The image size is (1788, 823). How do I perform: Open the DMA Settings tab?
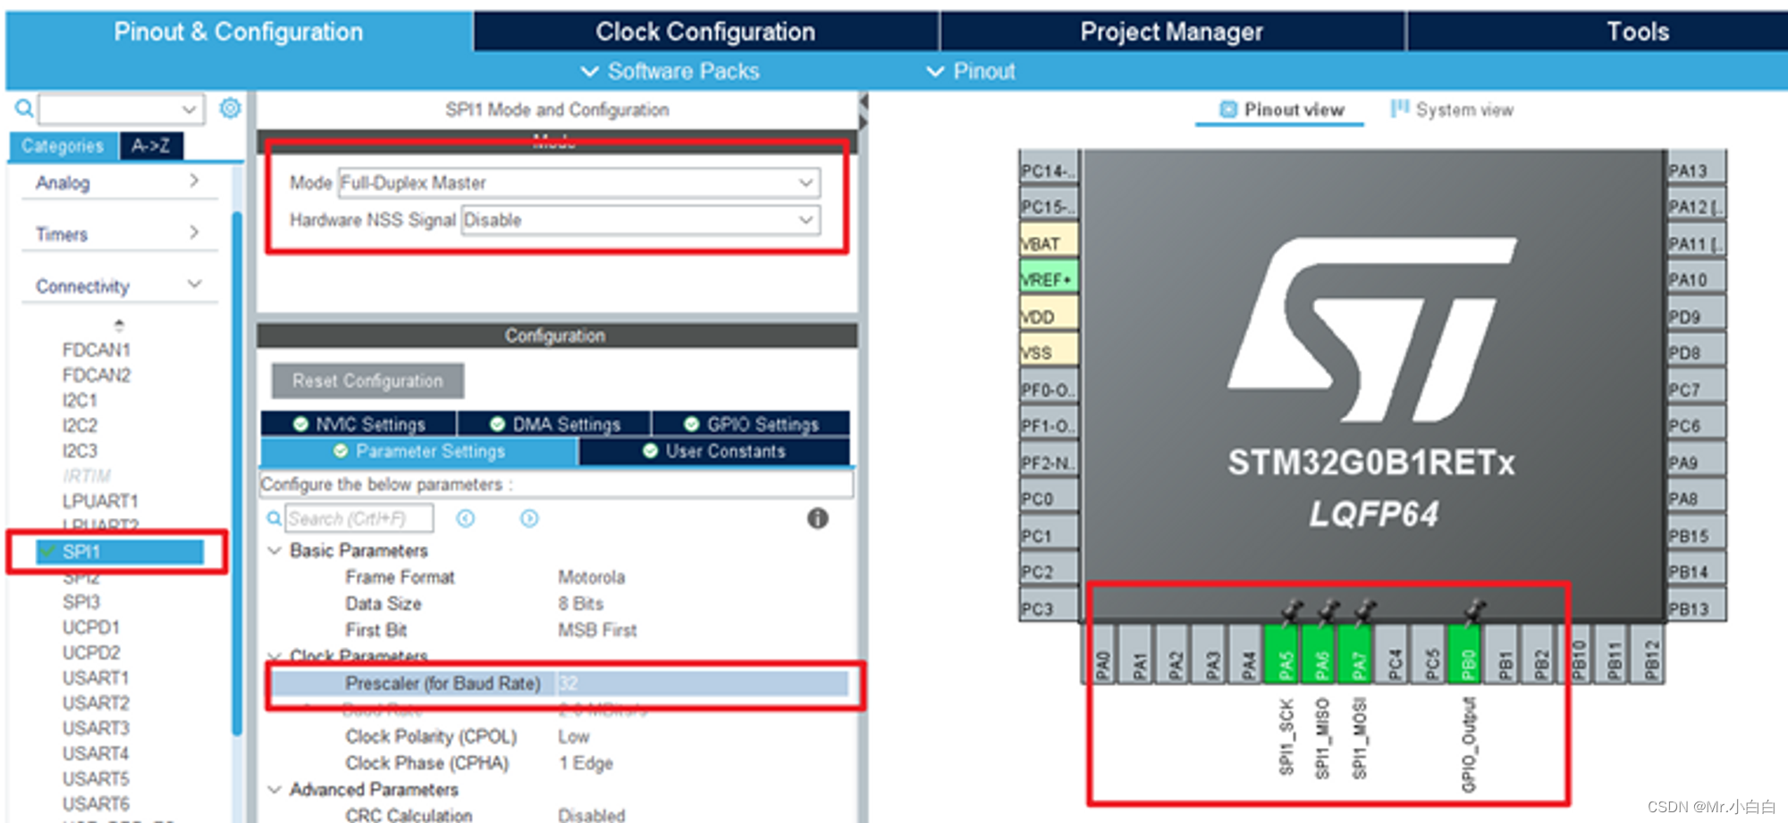tap(554, 424)
